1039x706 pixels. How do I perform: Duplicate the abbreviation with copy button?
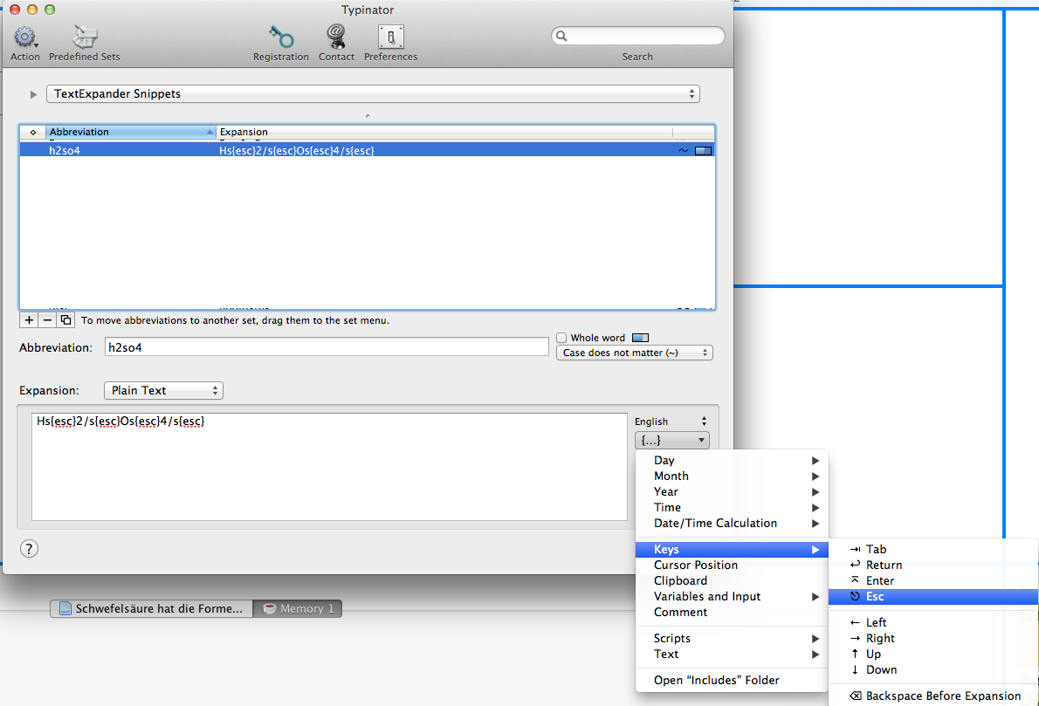[65, 320]
